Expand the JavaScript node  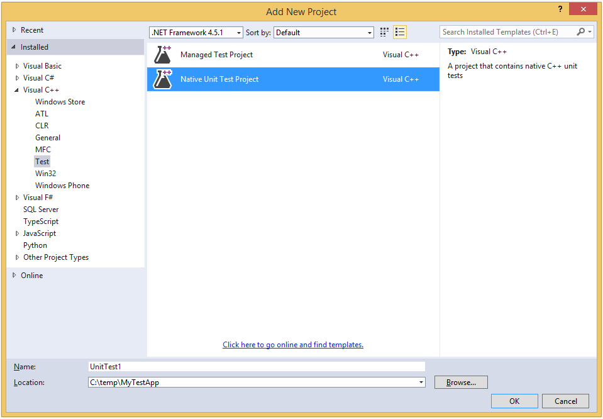point(18,233)
